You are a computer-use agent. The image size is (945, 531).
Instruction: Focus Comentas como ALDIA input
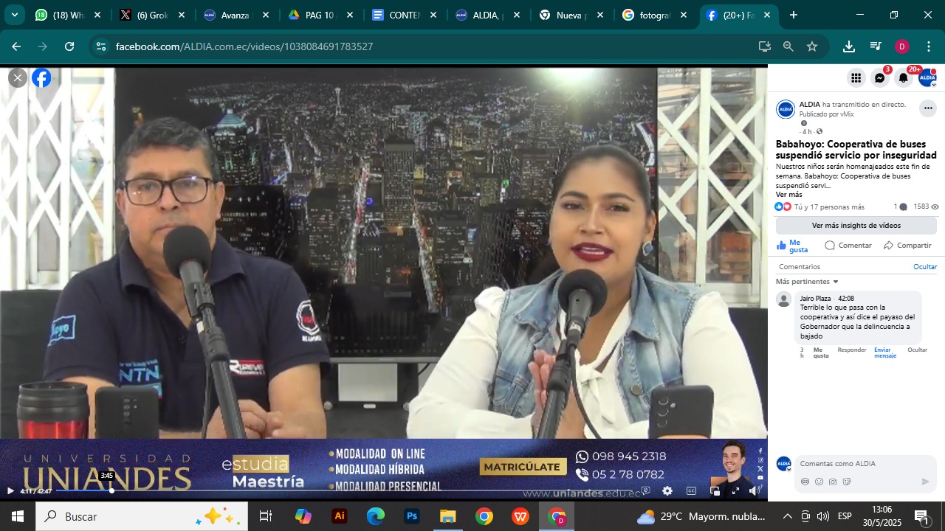click(x=867, y=464)
